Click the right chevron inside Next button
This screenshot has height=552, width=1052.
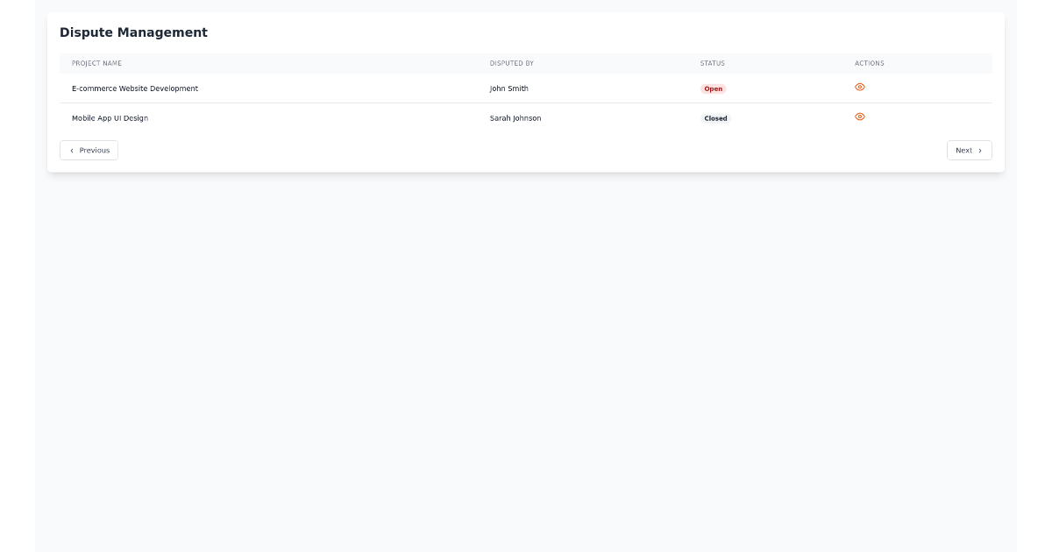[x=980, y=150]
